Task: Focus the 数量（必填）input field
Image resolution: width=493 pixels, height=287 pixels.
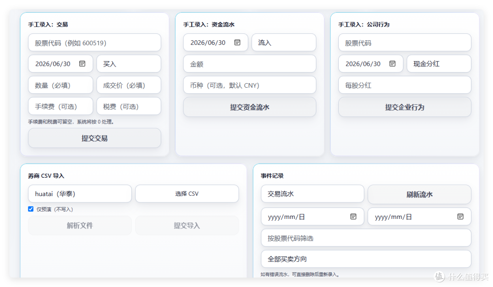Action: coord(61,85)
